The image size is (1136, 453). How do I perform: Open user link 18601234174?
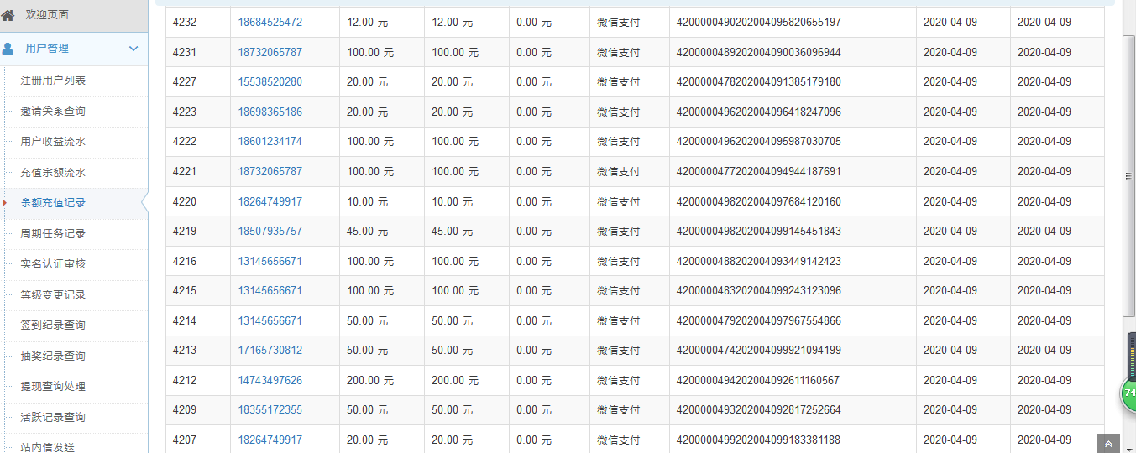(x=270, y=142)
